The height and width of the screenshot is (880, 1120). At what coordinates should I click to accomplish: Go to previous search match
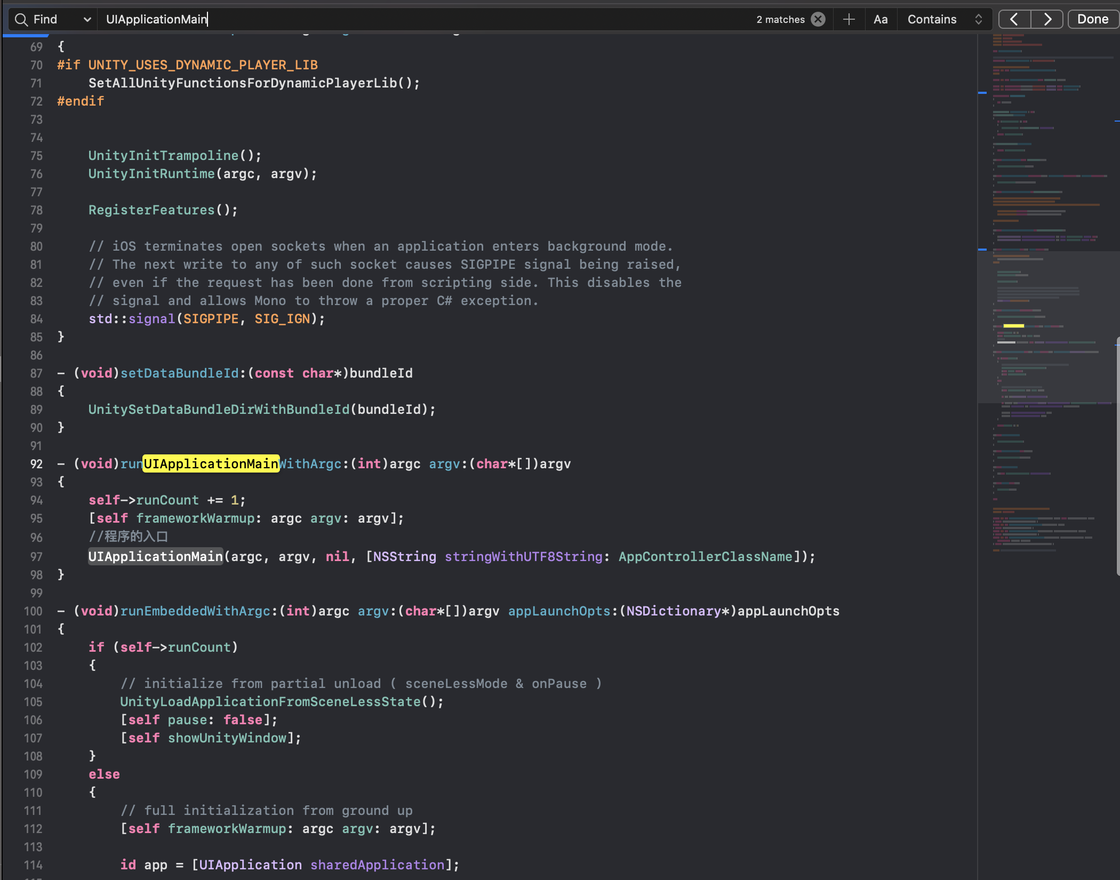(x=1014, y=20)
